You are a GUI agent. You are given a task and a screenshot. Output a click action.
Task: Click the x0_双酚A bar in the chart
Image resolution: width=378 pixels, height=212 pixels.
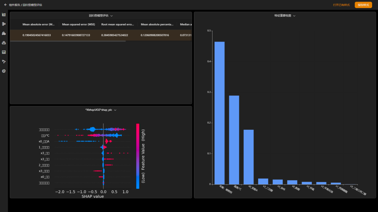point(249,157)
